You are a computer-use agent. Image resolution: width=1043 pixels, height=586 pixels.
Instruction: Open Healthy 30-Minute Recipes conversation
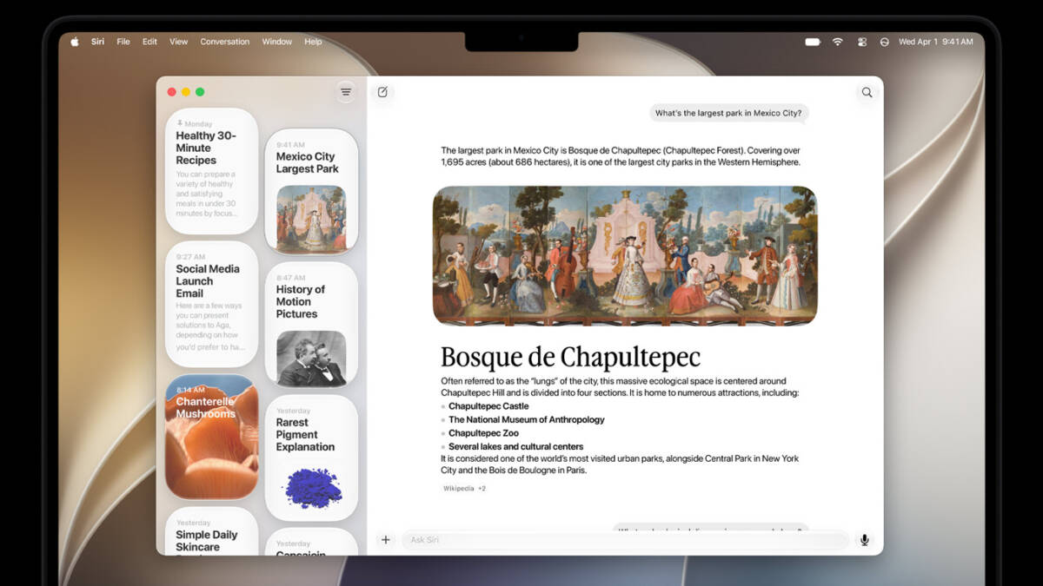[x=211, y=171]
